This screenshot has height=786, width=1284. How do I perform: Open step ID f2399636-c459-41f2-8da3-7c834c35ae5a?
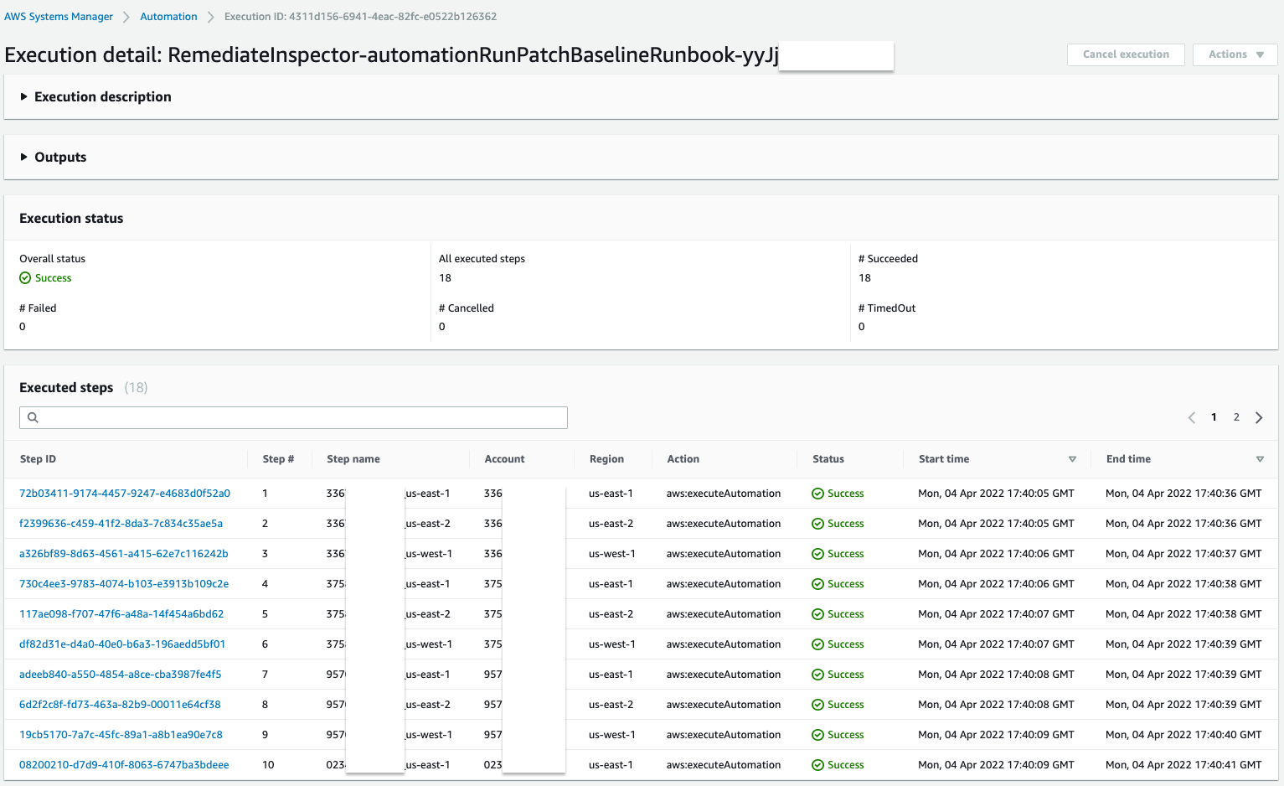pyautogui.click(x=123, y=523)
